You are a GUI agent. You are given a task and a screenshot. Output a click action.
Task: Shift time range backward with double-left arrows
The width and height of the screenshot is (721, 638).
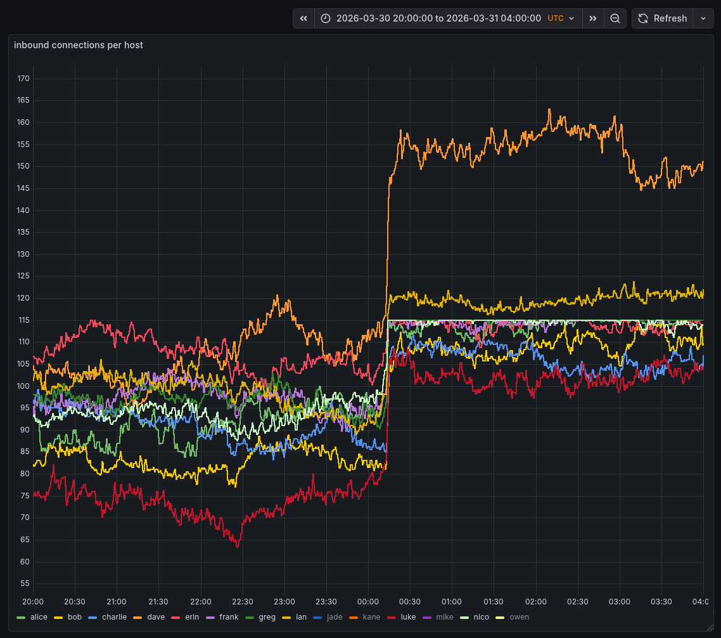pyautogui.click(x=303, y=18)
